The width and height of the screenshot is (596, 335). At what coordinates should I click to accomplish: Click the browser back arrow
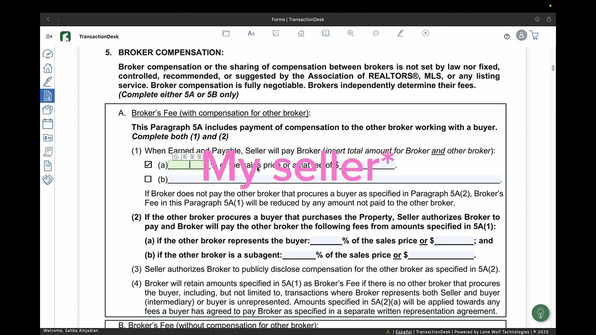coord(48,19)
